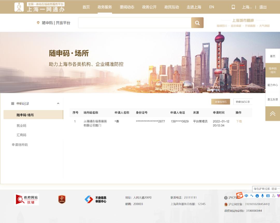This screenshot has height=223, width=280.
Task: Open the 政民互动 menu item
Action: click(172, 7)
